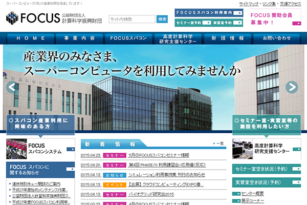
Task: Click arrow icon on セミナー室空き状況 button
Action: 297,169
